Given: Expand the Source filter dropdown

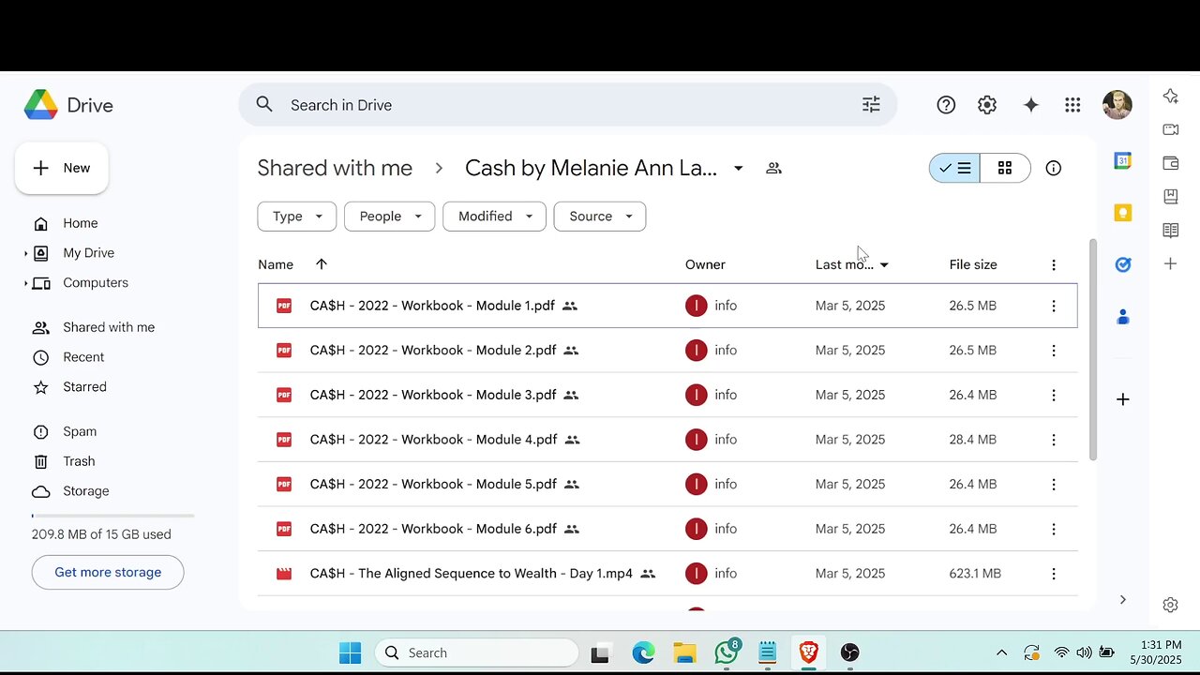Looking at the screenshot, I should [600, 217].
